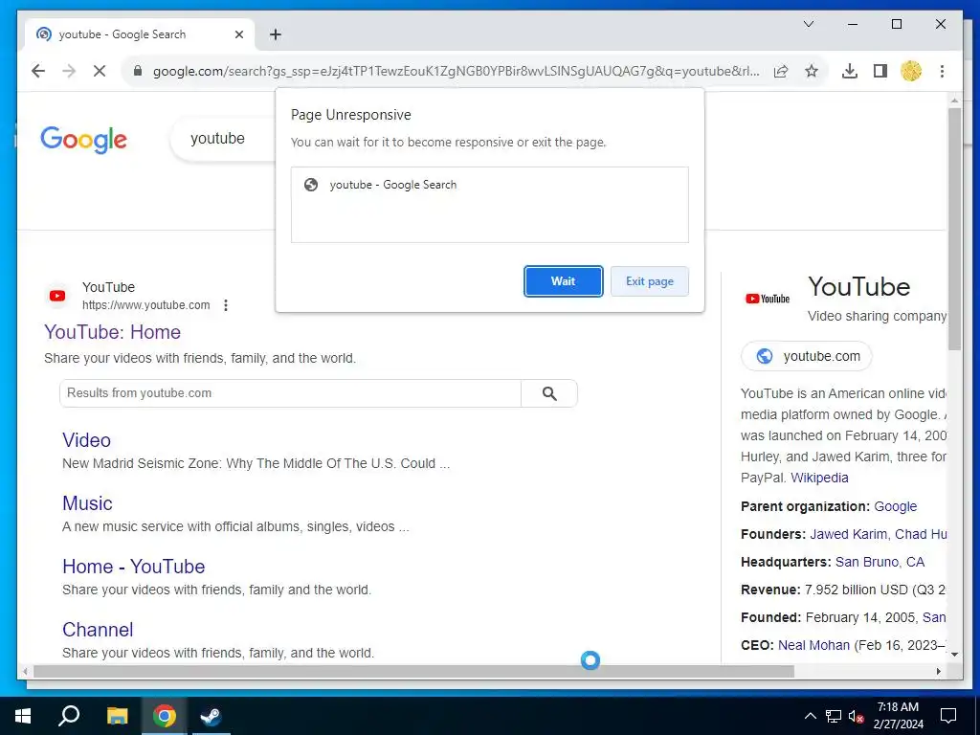Click the share page icon in address bar
This screenshot has width=980, height=735.
click(781, 71)
